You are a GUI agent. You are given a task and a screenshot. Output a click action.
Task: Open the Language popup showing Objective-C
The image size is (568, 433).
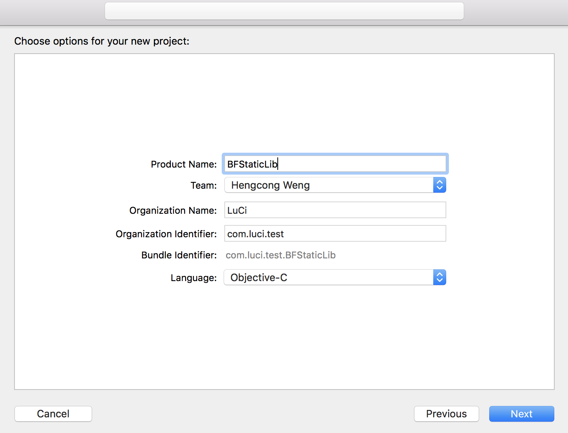(x=329, y=278)
